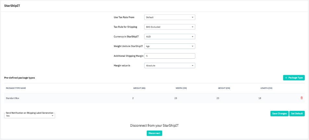Viewport: 309px width, 140px height.
Task: Click the height value of Standard Box
Action: click(x=218, y=98)
